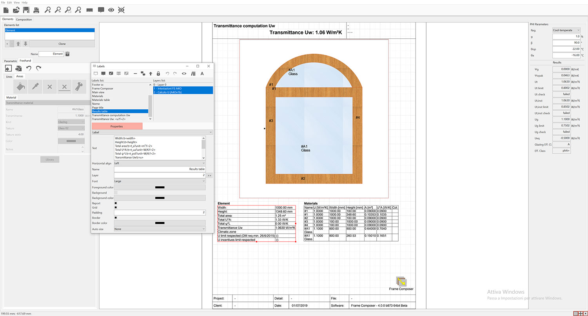
Task: Click the export document icon under Freehand
Action: [x=18, y=68]
